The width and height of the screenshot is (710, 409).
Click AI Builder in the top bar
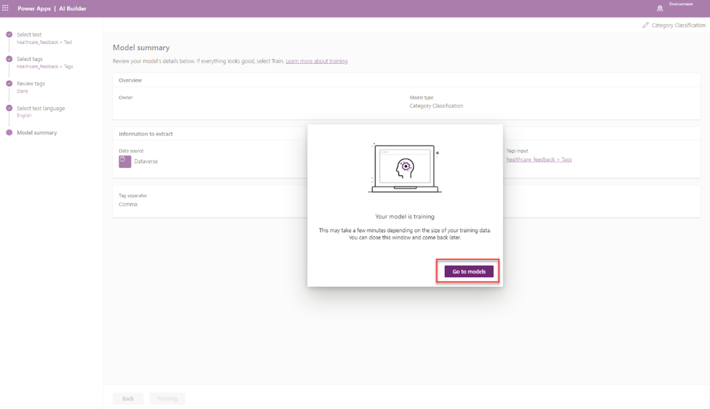(x=72, y=8)
